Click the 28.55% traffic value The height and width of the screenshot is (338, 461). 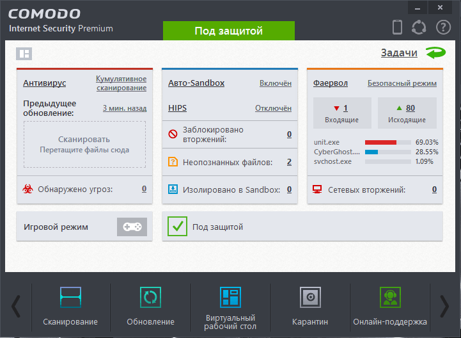427,152
